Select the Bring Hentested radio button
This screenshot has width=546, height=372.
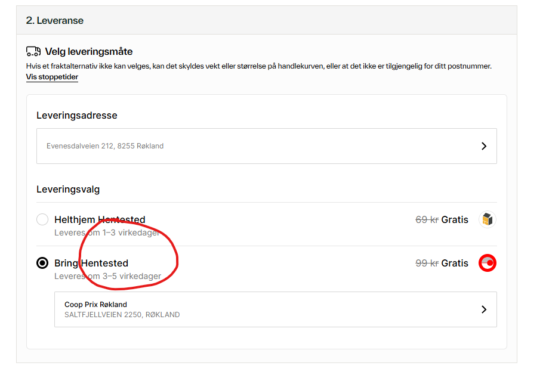tap(42, 263)
